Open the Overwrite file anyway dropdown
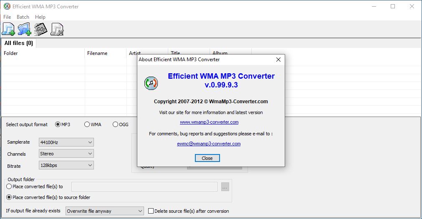 105,211
